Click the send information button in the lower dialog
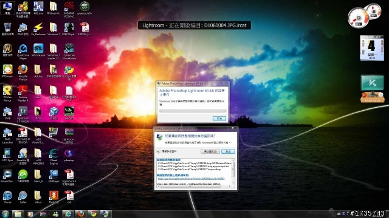Viewport: 389px width, 218px height. [x=210, y=151]
